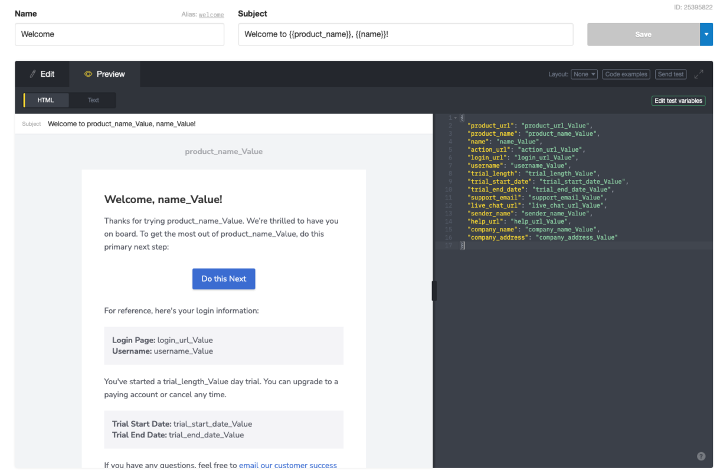The height and width of the screenshot is (474, 720).
Task: Click inside the Name input field
Action: [x=119, y=34]
